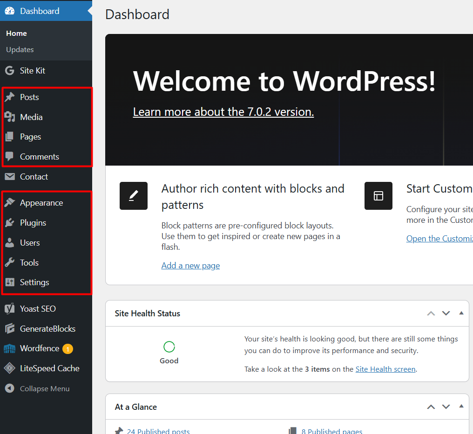This screenshot has width=473, height=434.
Task: Click the '24 Published posts' link
Action: [158, 431]
